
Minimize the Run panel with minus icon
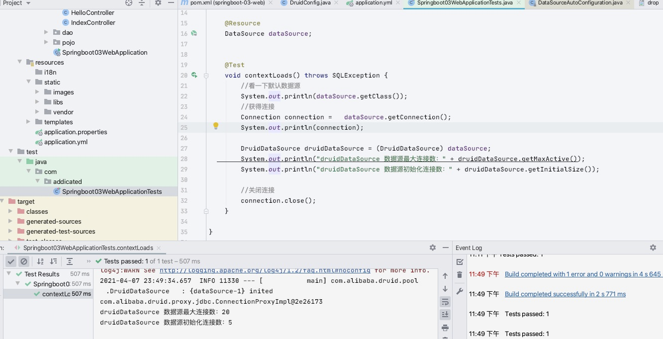click(x=445, y=248)
